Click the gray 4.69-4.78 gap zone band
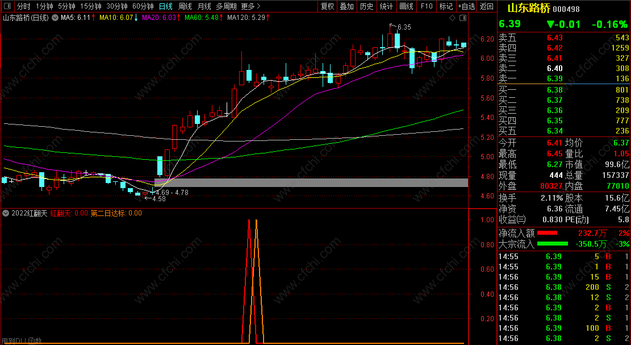This screenshot has height=345, width=631. (x=311, y=182)
